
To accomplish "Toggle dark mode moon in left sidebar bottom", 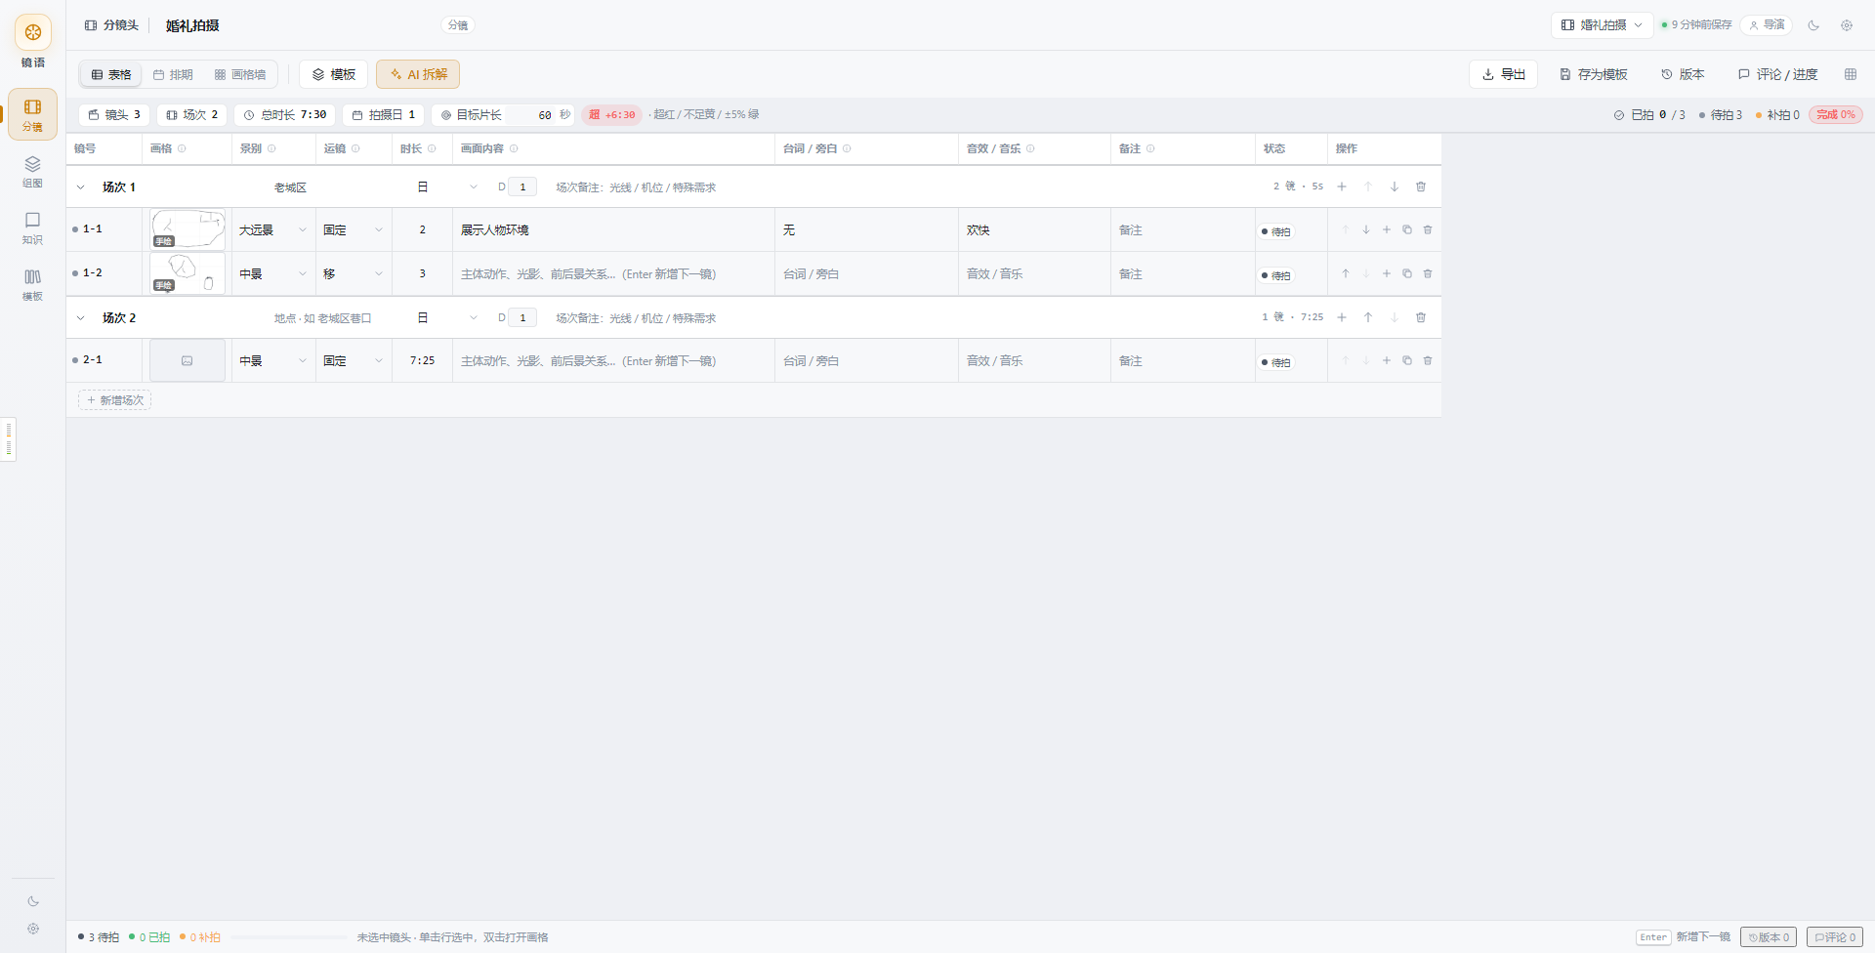I will (33, 901).
